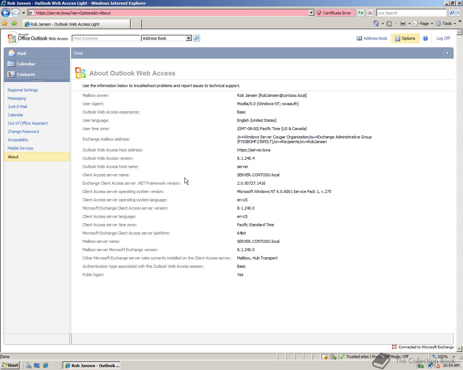The width and height of the screenshot is (463, 370).
Task: Close the About page with the X icon
Action: pos(447,53)
